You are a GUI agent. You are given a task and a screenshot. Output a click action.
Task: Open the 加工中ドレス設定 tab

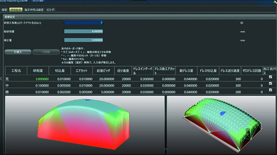coord(34,9)
